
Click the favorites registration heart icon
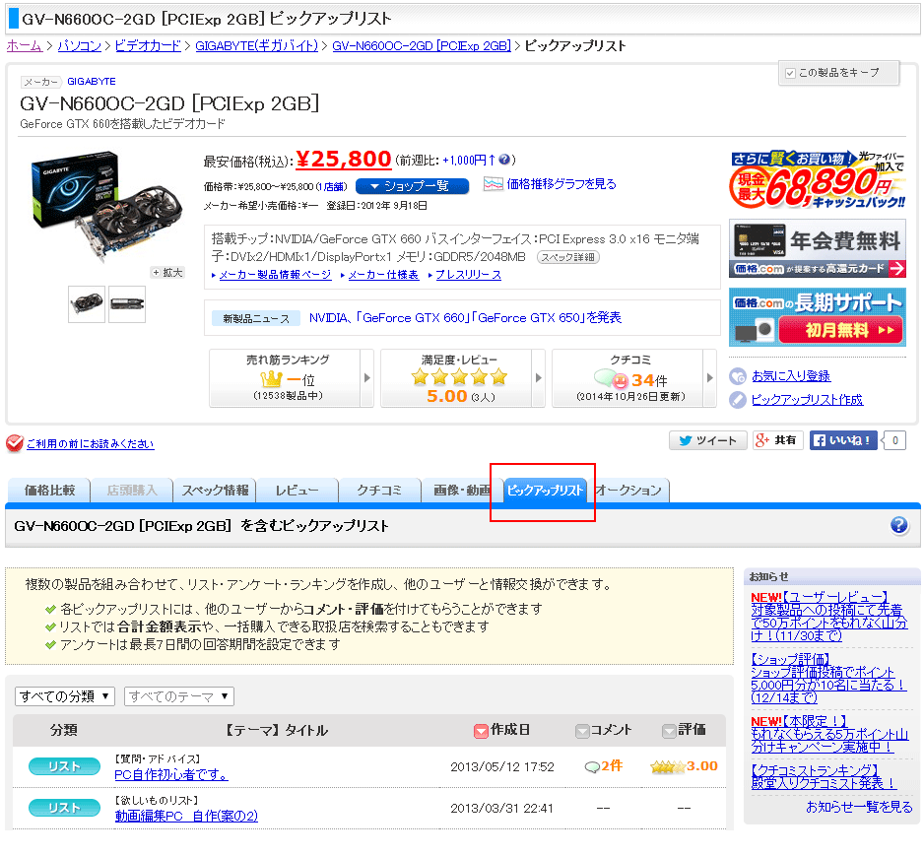click(x=737, y=376)
